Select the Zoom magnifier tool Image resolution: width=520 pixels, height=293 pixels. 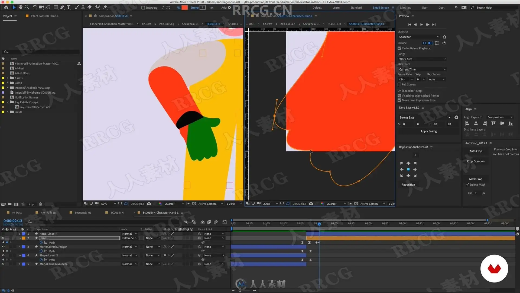pos(27,7)
